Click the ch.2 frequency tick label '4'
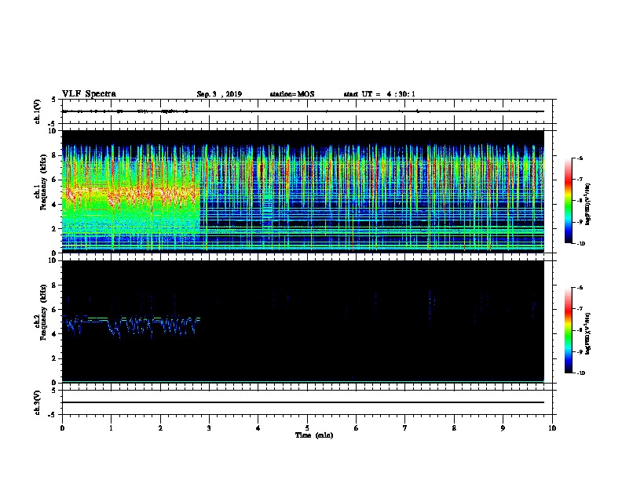Screen dimensions: 622x480 [x=54, y=334]
